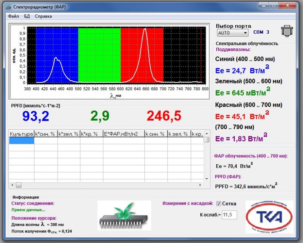Image resolution: width=303 pixels, height=243 pixels.
Task: Click the red 600-700 nm spectrum band
Action: (142, 55)
